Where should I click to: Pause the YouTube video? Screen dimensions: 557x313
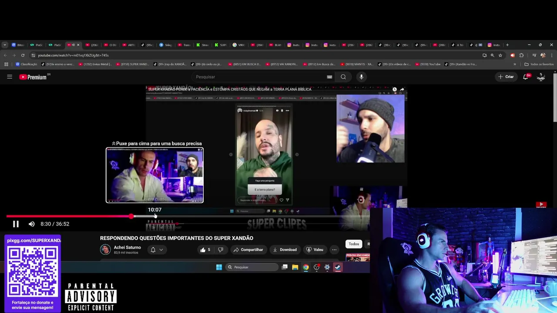tap(16, 224)
